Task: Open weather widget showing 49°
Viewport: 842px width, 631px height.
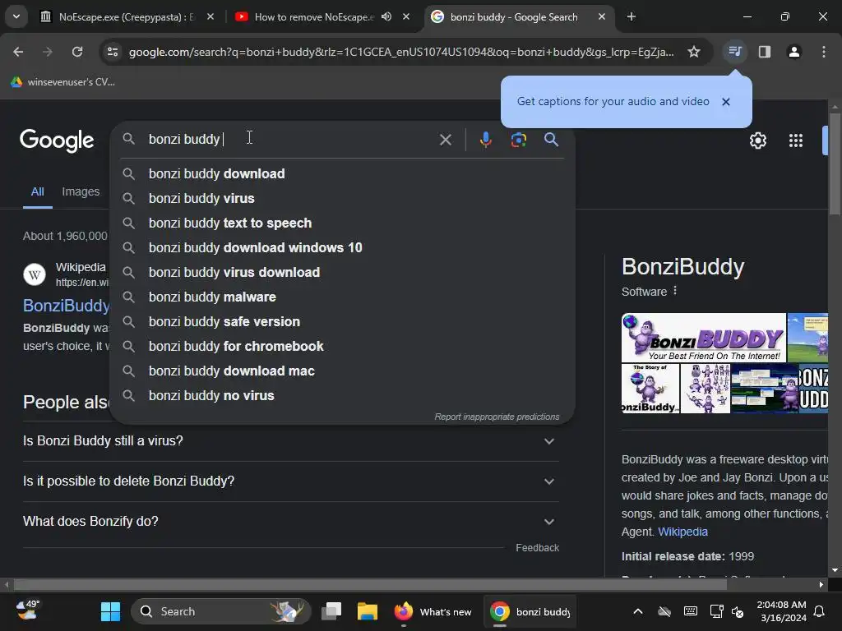Action: [28, 610]
